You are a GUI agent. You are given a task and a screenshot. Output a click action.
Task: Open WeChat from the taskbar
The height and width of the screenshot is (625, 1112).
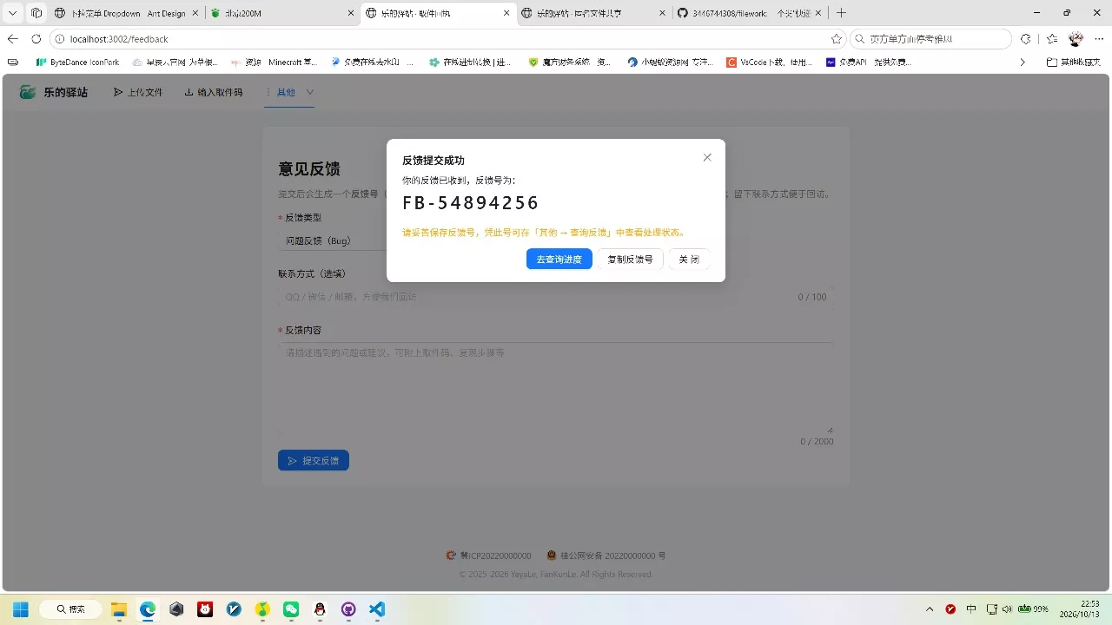coord(291,609)
